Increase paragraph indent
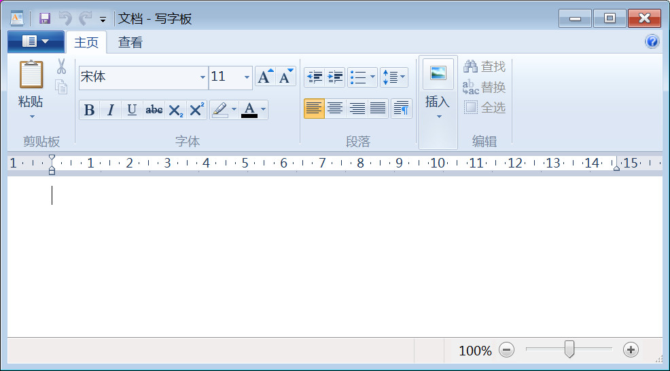The image size is (670, 371). (335, 77)
